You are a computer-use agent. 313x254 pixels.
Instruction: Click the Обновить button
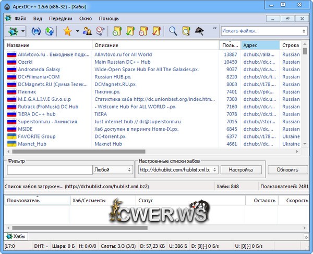[x=287, y=170]
